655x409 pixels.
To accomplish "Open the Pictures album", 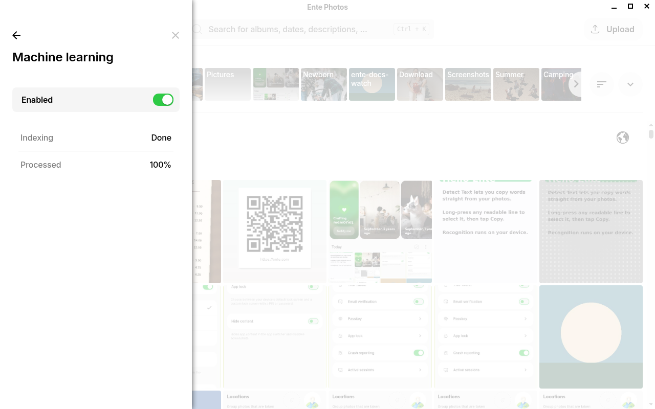I will 228,84.
